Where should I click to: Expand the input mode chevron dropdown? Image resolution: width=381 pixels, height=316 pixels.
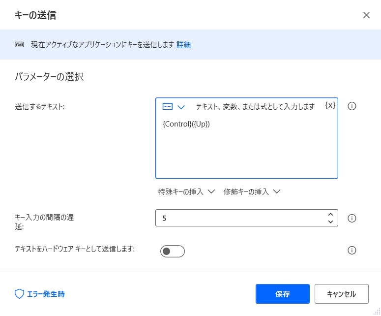181,107
